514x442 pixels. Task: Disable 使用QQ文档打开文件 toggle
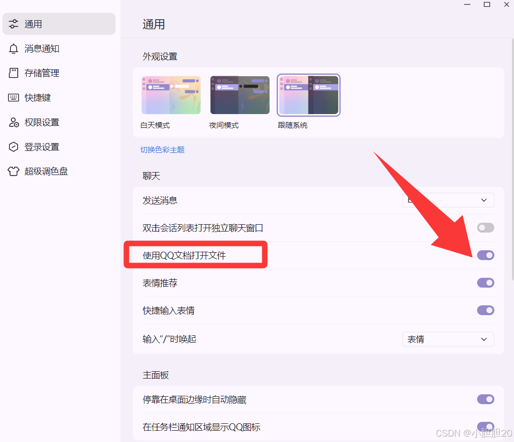tap(485, 255)
